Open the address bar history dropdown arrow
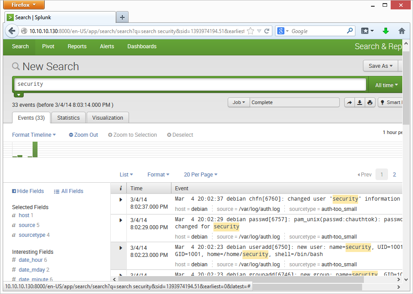 click(x=259, y=31)
